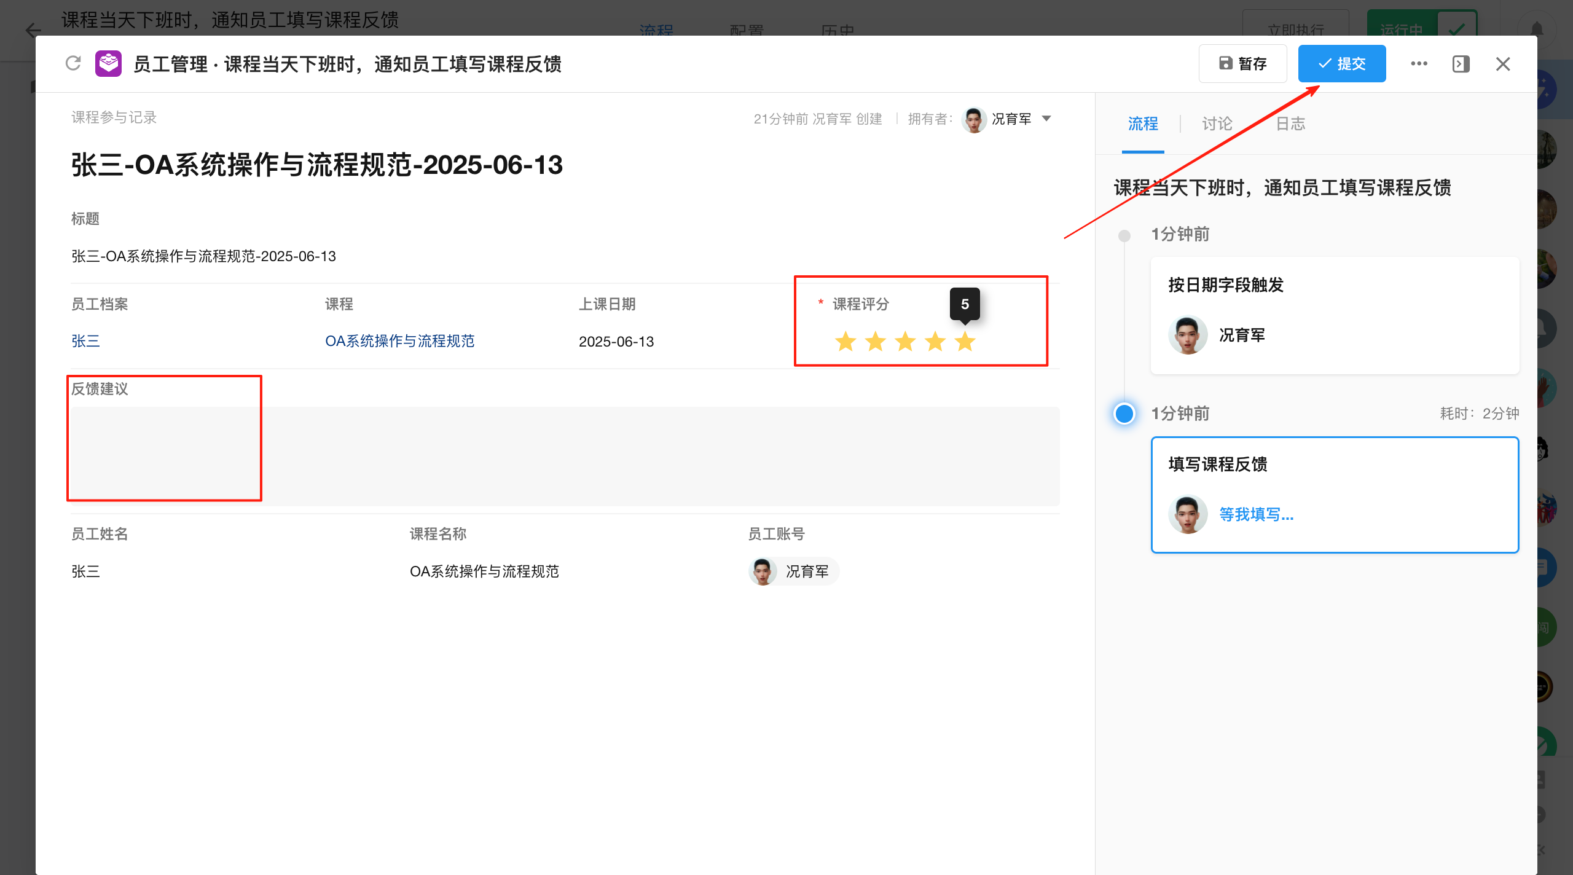Click the blue current-step timeline marker
The image size is (1573, 875).
click(x=1124, y=414)
